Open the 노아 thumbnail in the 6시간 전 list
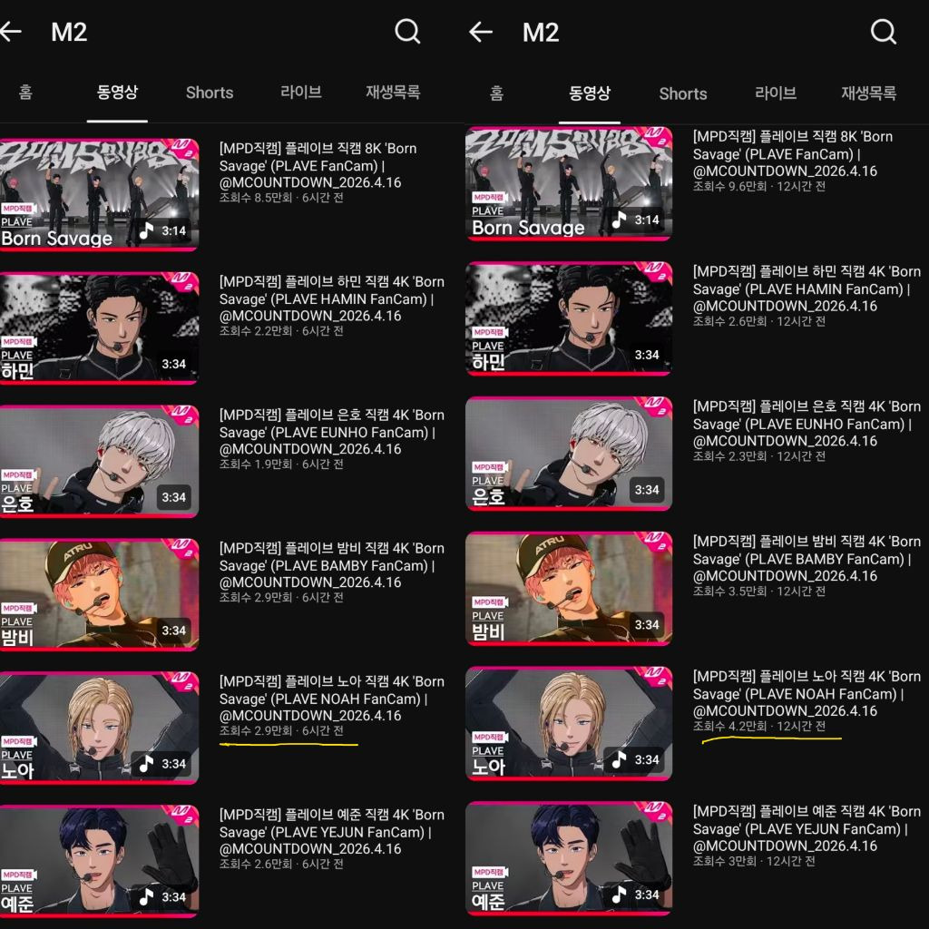Viewport: 929px width, 929px height. 98,728
